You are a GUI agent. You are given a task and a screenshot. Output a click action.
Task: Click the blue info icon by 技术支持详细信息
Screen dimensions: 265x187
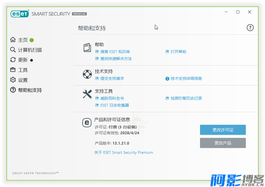point(167,79)
